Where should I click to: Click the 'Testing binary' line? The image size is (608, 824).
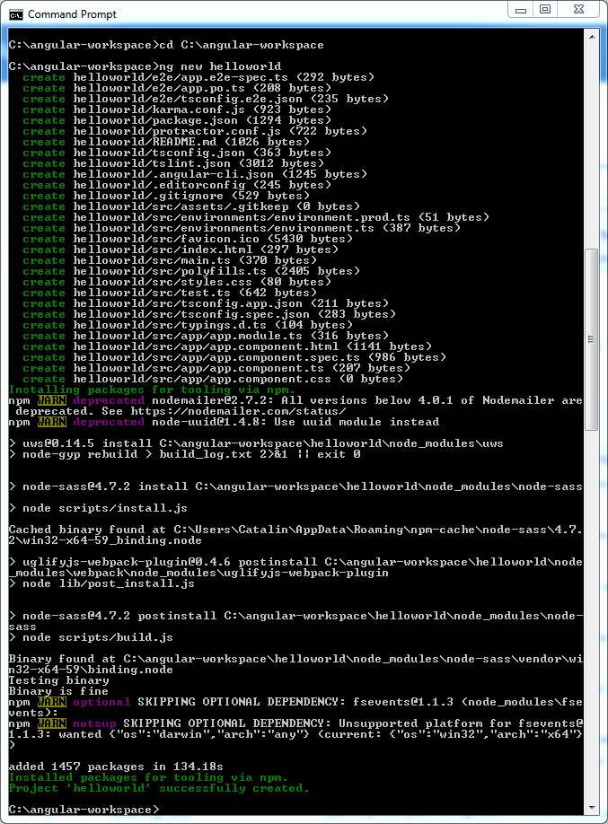[x=59, y=680]
